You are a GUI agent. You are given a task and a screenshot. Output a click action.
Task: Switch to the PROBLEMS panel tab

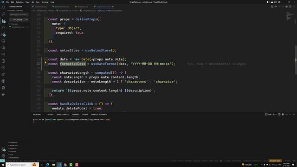[x=37, y=115]
